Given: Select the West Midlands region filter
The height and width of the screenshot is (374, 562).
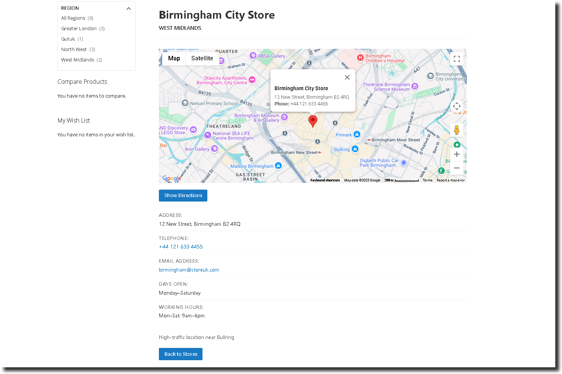Looking at the screenshot, I should pos(78,60).
